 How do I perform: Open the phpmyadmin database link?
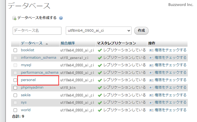32,88
